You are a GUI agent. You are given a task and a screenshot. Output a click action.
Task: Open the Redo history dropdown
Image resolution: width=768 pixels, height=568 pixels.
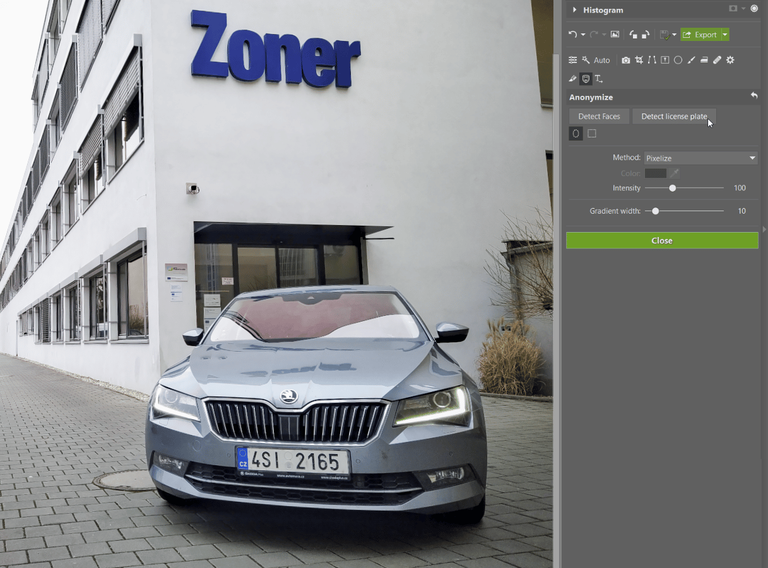604,35
